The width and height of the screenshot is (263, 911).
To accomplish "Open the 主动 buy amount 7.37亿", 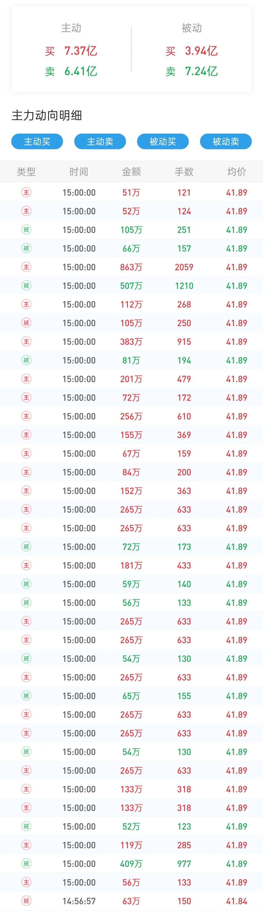I will point(80,51).
